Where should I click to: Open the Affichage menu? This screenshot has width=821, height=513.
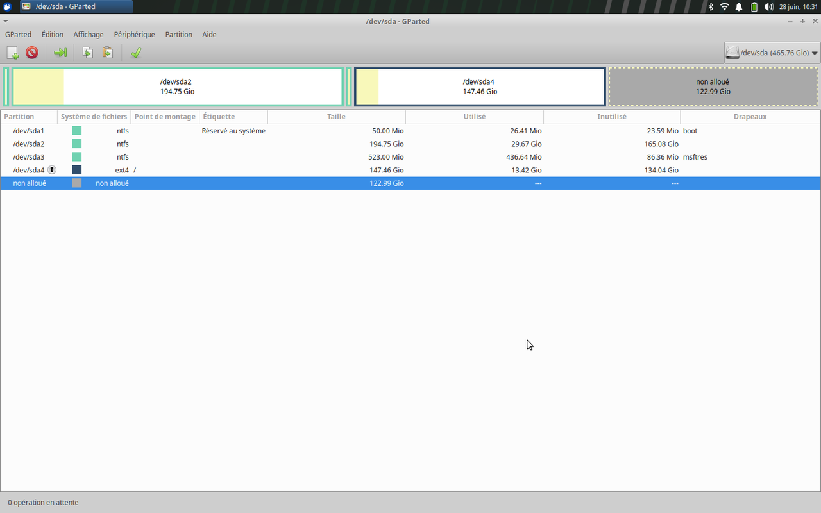pos(89,35)
